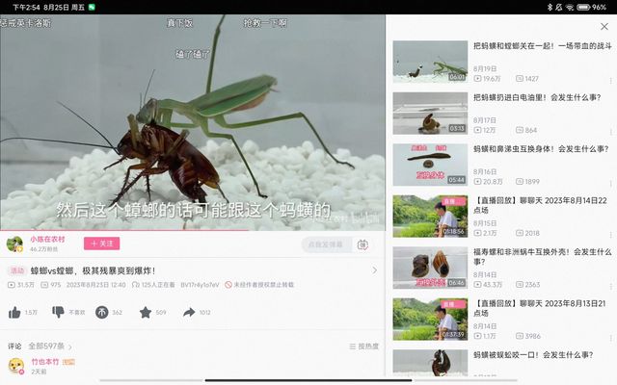This screenshot has width=617, height=385.
Task: Open more options for 福寿螺 video
Action: (x=610, y=287)
